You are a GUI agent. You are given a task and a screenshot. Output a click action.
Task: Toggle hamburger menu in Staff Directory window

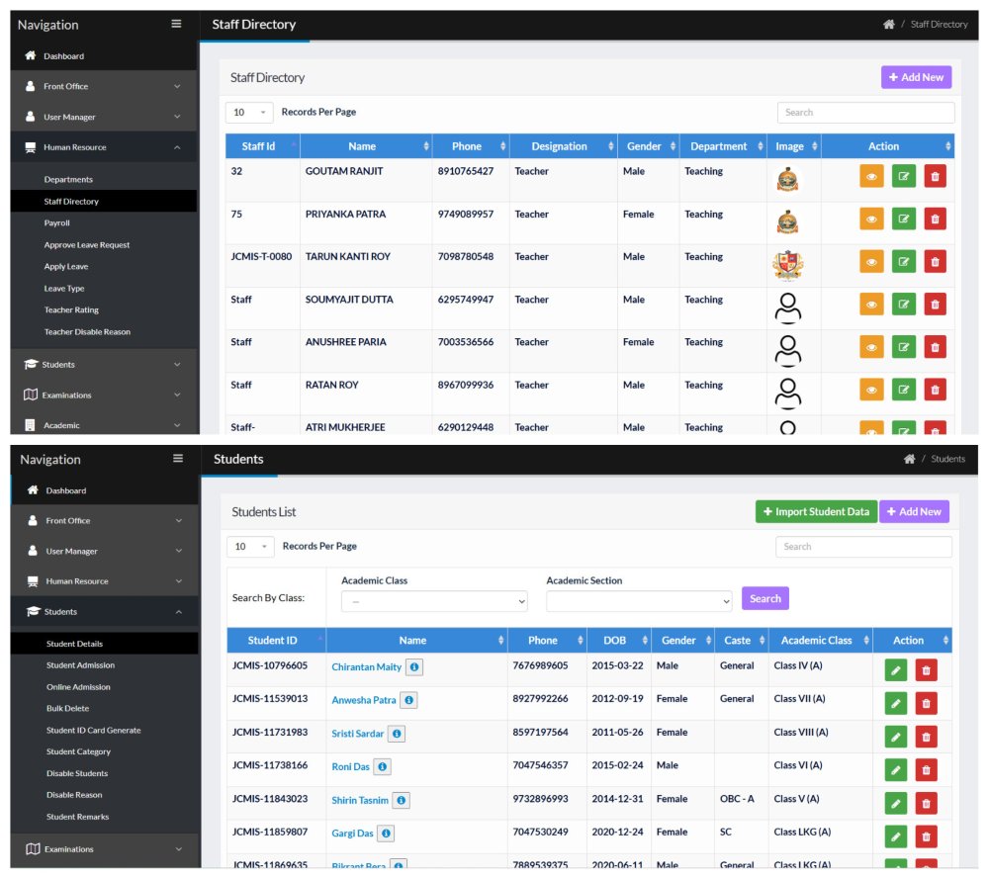(x=176, y=24)
